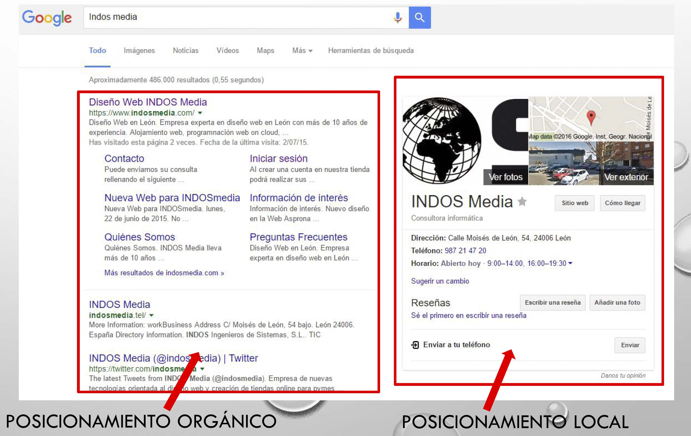Select the Todo tab
Image resolution: width=691 pixels, height=436 pixels.
click(97, 51)
